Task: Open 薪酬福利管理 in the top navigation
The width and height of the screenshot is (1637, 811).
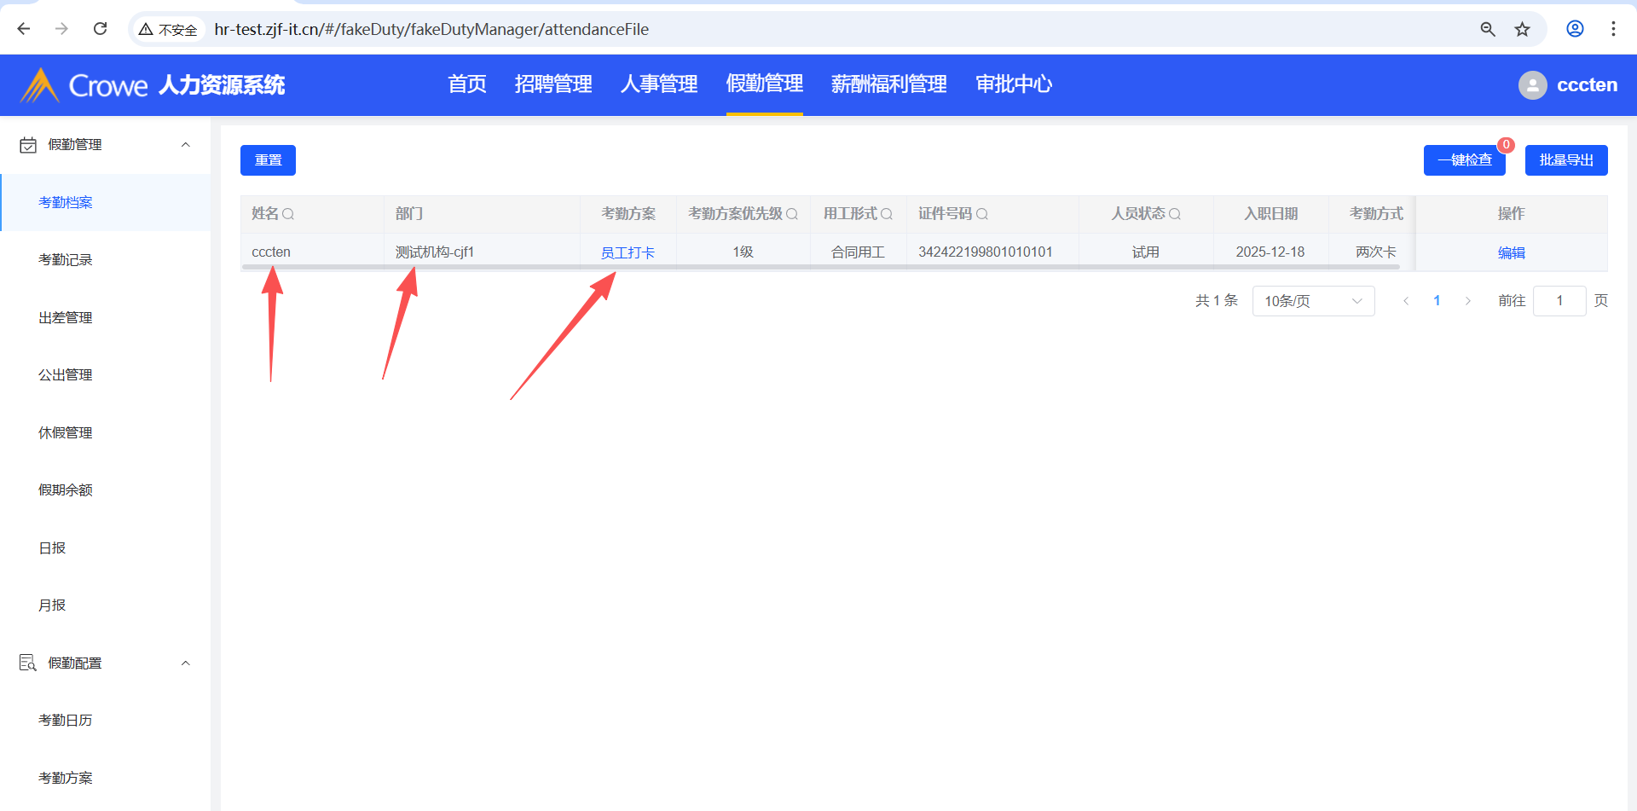Action: click(889, 84)
